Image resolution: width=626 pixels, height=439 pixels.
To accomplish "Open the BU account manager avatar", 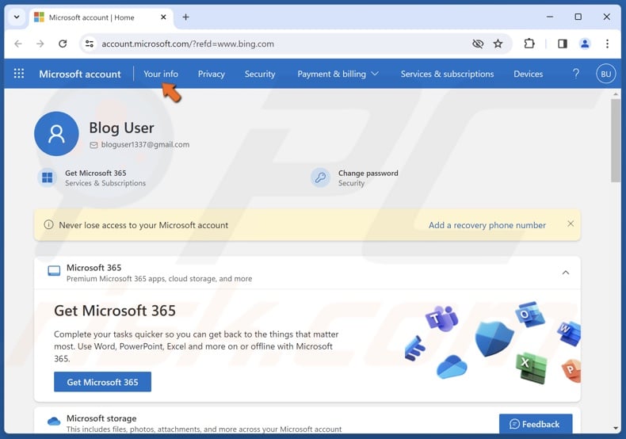I will 605,74.
